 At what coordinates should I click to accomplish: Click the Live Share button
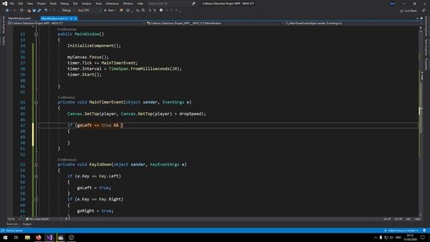pos(408,11)
